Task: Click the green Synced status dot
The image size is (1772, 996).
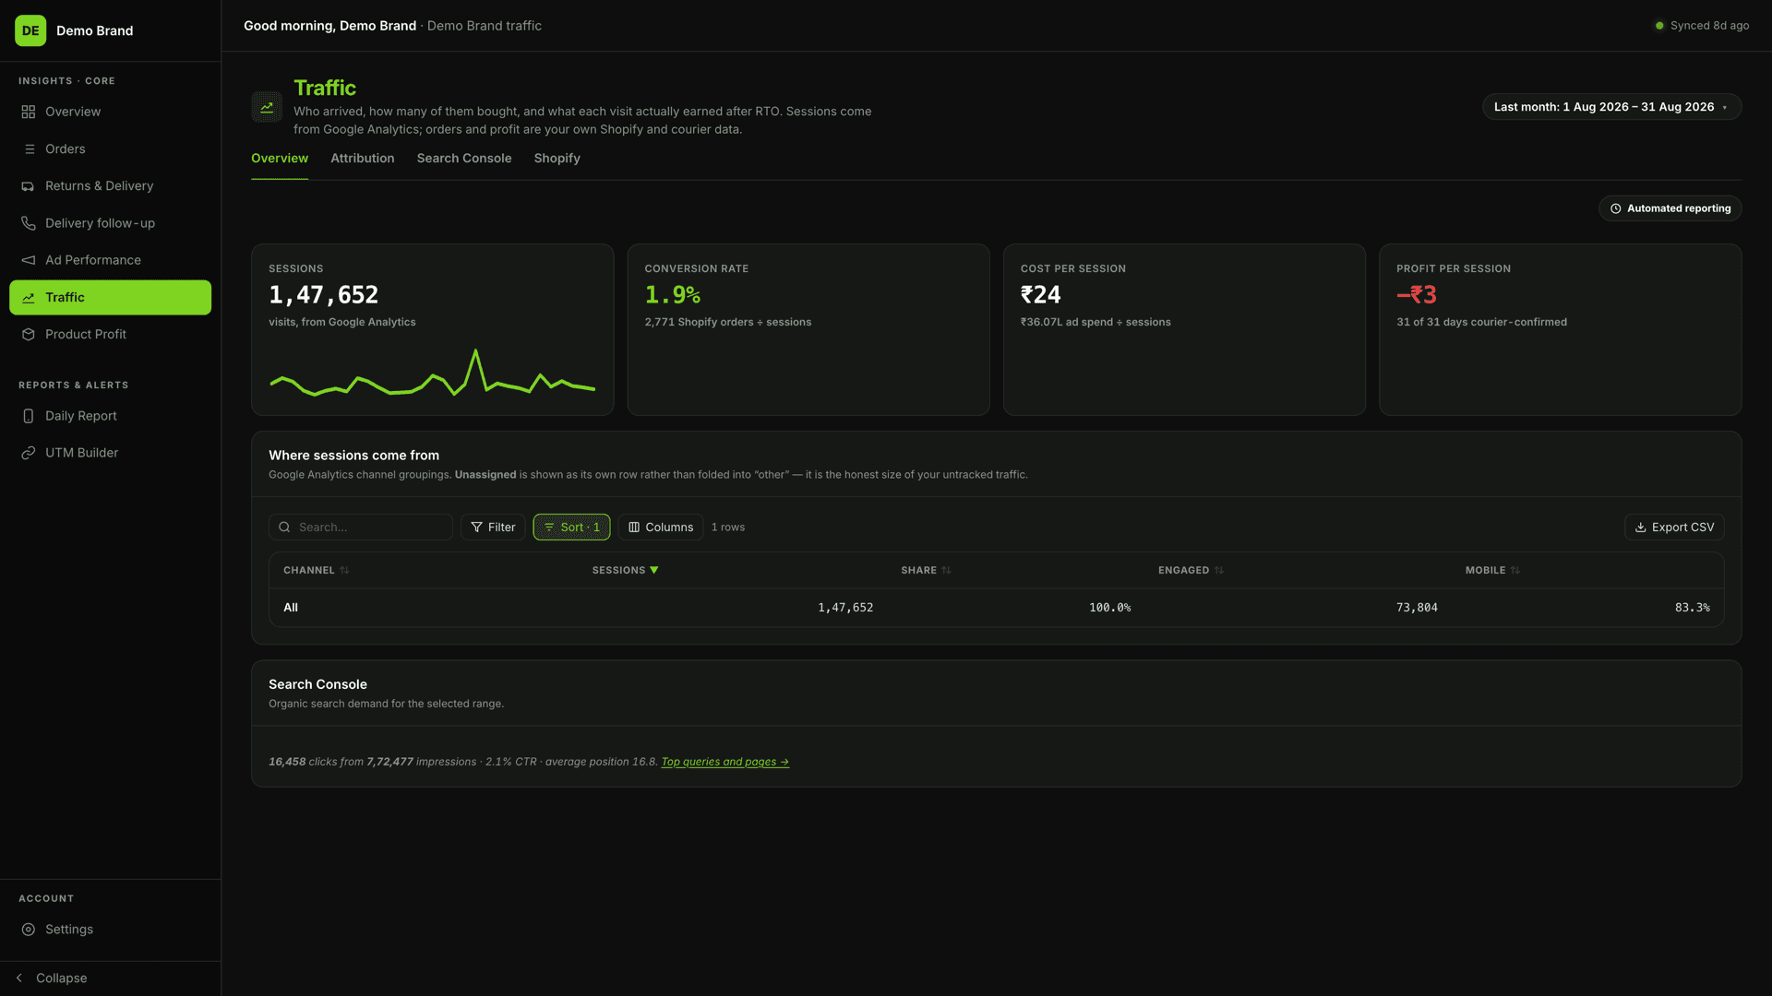Action: click(1659, 26)
